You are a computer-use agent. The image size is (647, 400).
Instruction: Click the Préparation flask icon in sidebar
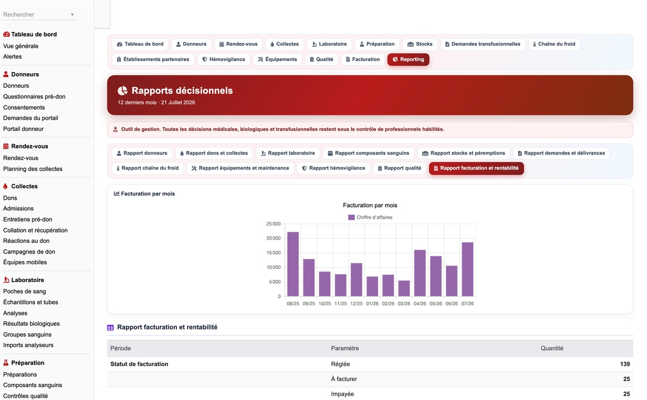pyautogui.click(x=6, y=363)
